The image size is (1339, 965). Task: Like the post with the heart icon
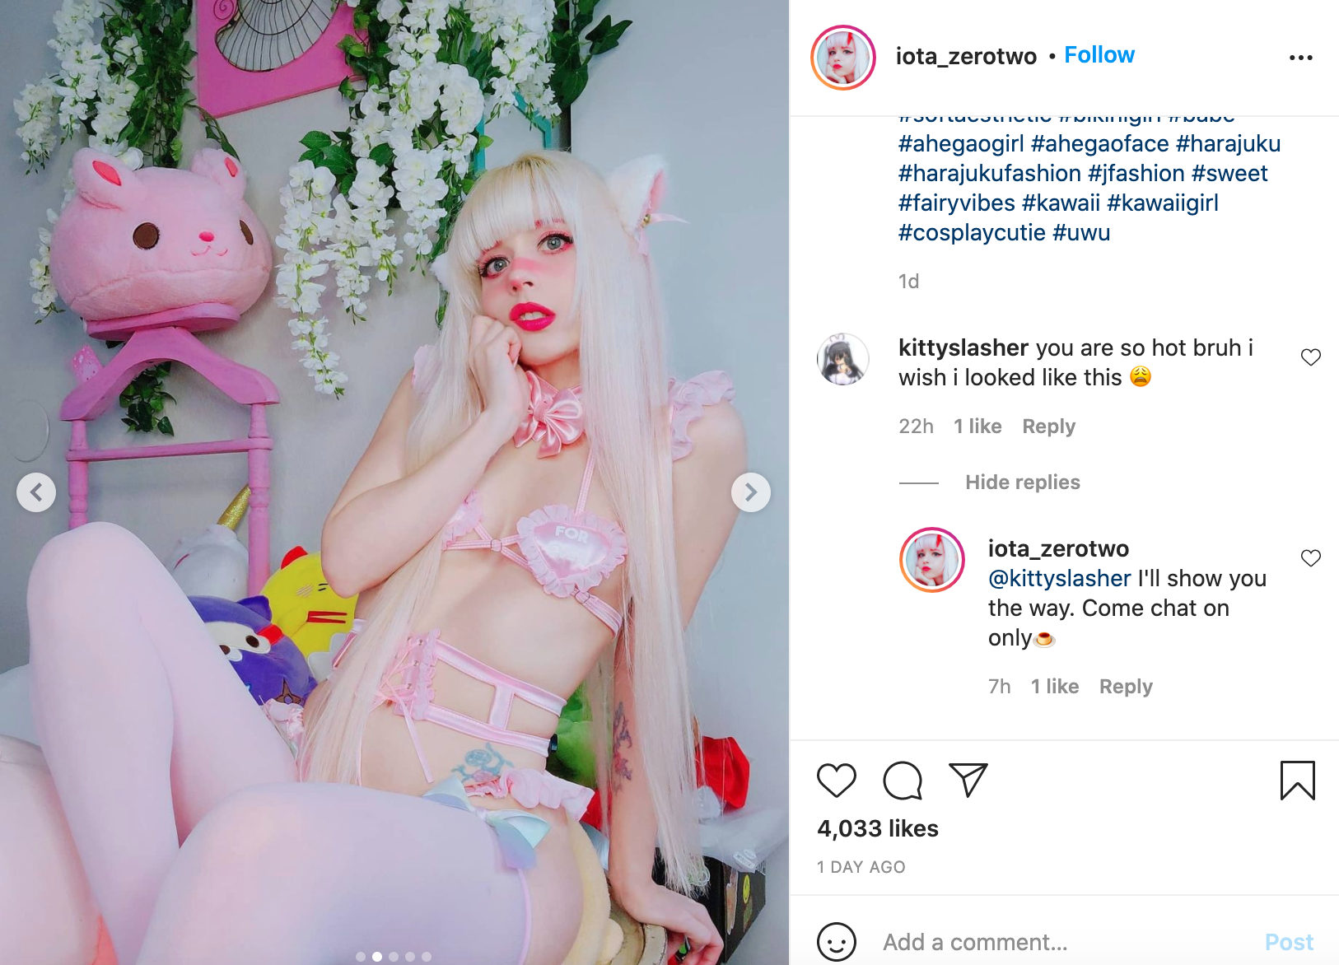(x=837, y=781)
